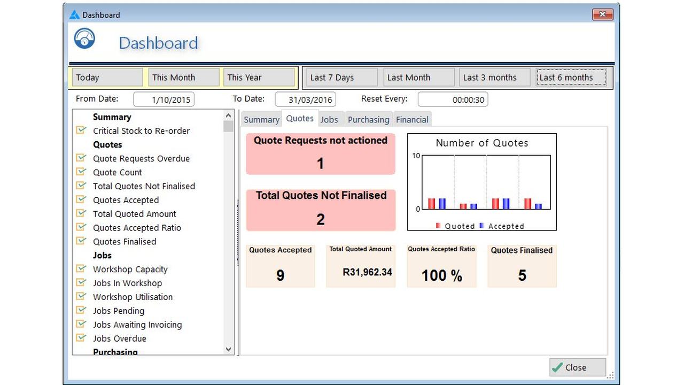
Task: Toggle Quote Count checkbox
Action: point(81,172)
